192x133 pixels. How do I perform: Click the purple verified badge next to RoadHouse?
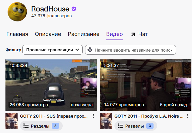coord(74,9)
